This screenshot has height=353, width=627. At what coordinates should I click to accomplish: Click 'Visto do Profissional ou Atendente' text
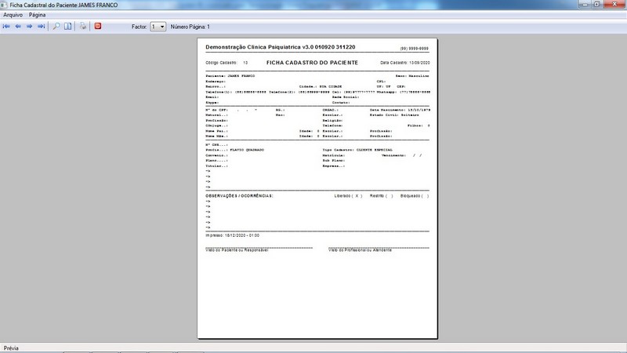(x=360, y=250)
